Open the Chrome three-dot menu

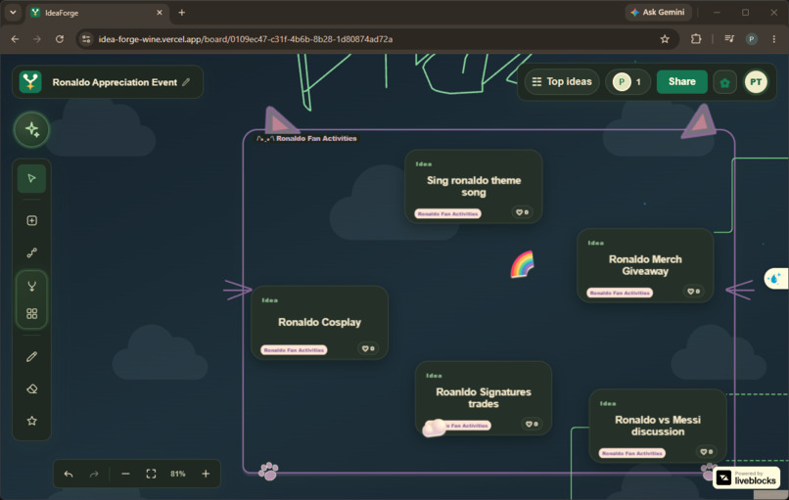774,39
